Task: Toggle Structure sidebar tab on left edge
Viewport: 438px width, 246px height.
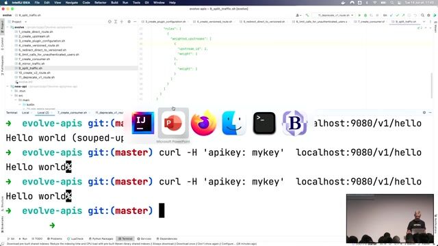Action: tap(2, 204)
